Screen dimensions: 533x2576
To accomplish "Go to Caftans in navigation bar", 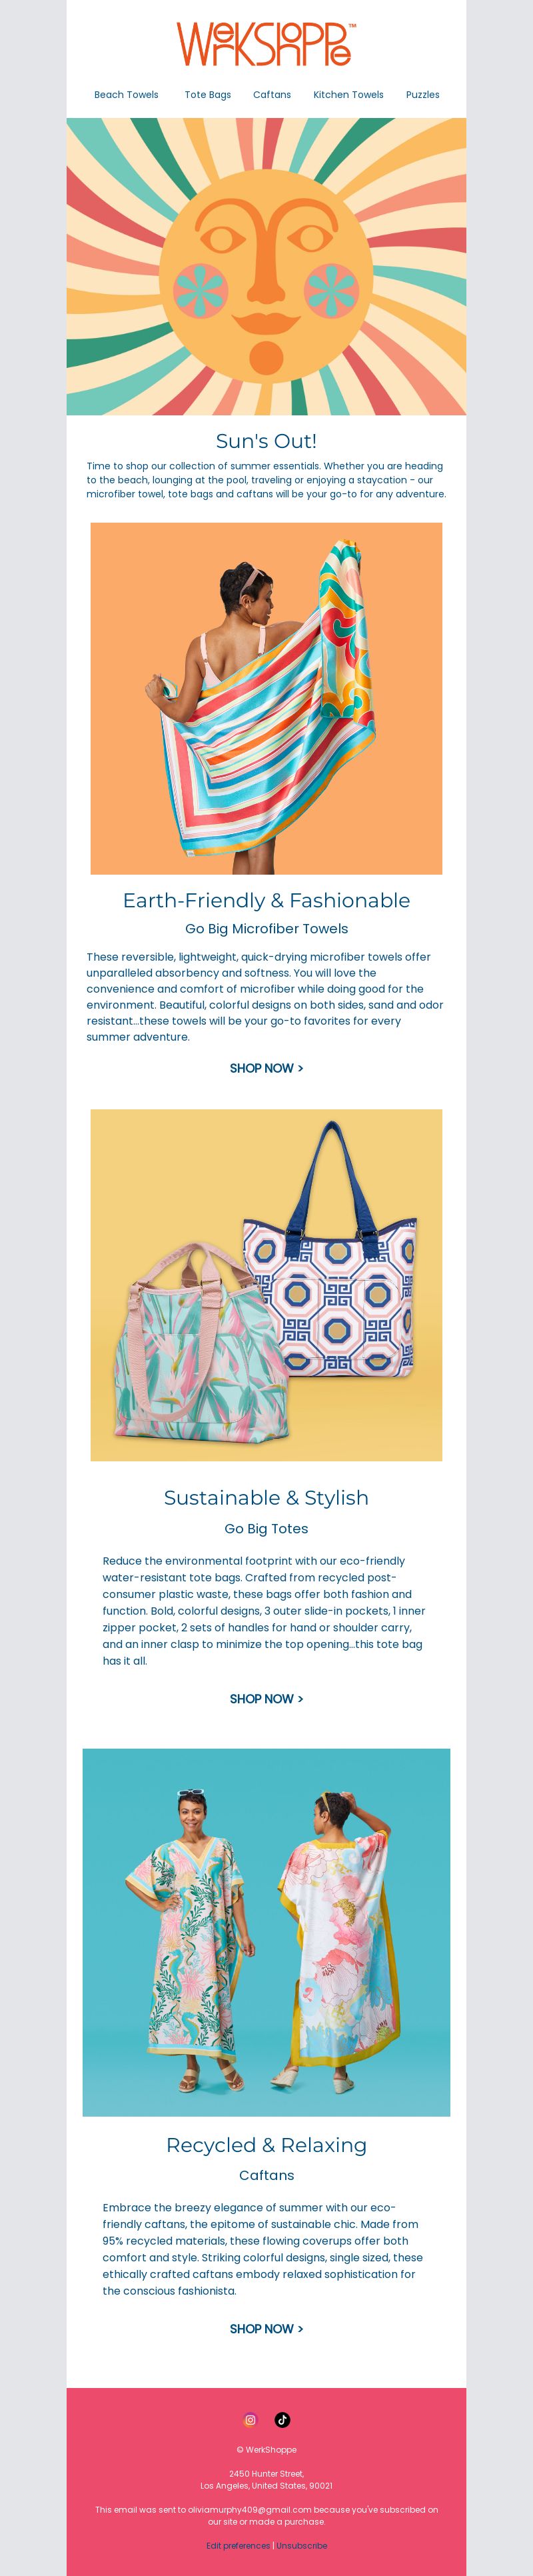I will click(272, 95).
